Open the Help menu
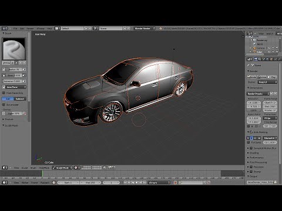Image resolution: width=282 pixels, height=211 pixels. pyautogui.click(x=49, y=29)
